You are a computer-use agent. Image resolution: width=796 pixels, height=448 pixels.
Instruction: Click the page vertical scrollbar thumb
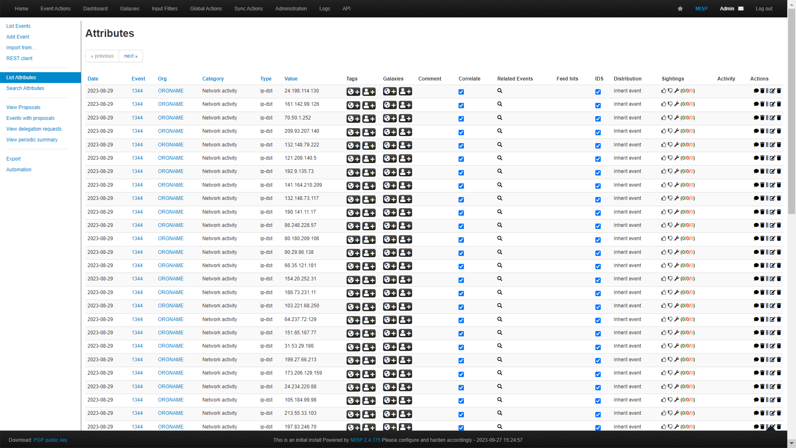tap(791, 112)
